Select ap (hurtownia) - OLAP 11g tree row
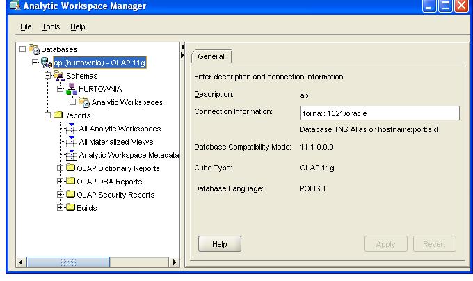The image size is (473, 281). pyautogui.click(x=99, y=63)
